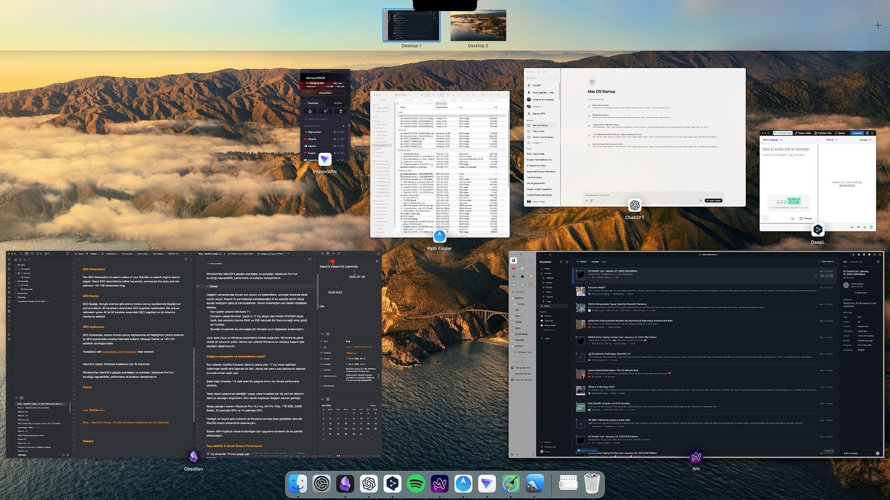Open the Trash in the Dock

[x=592, y=484]
